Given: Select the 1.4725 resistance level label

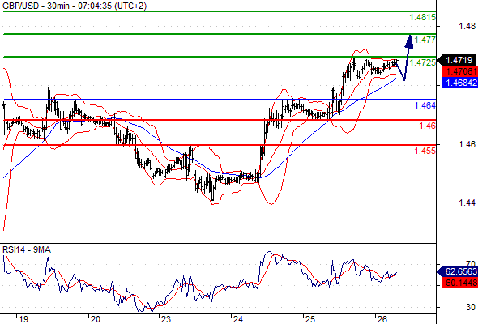Looking at the screenshot, I should (x=422, y=62).
